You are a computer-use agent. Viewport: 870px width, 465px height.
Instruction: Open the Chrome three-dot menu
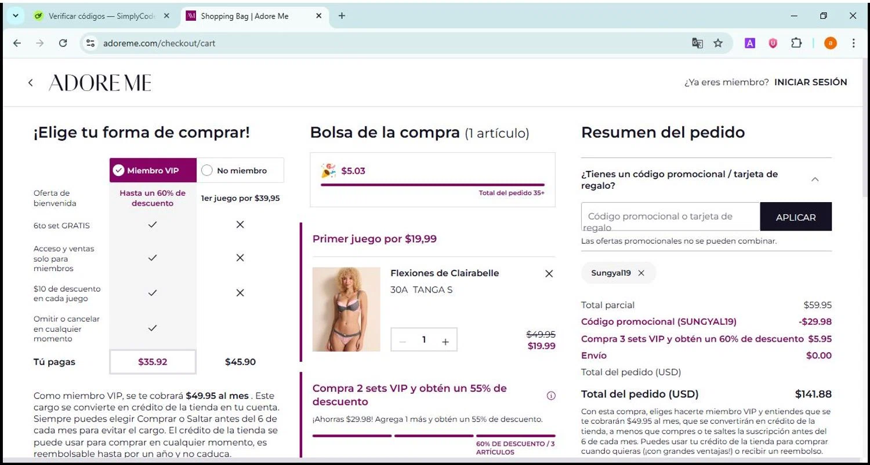(x=853, y=43)
